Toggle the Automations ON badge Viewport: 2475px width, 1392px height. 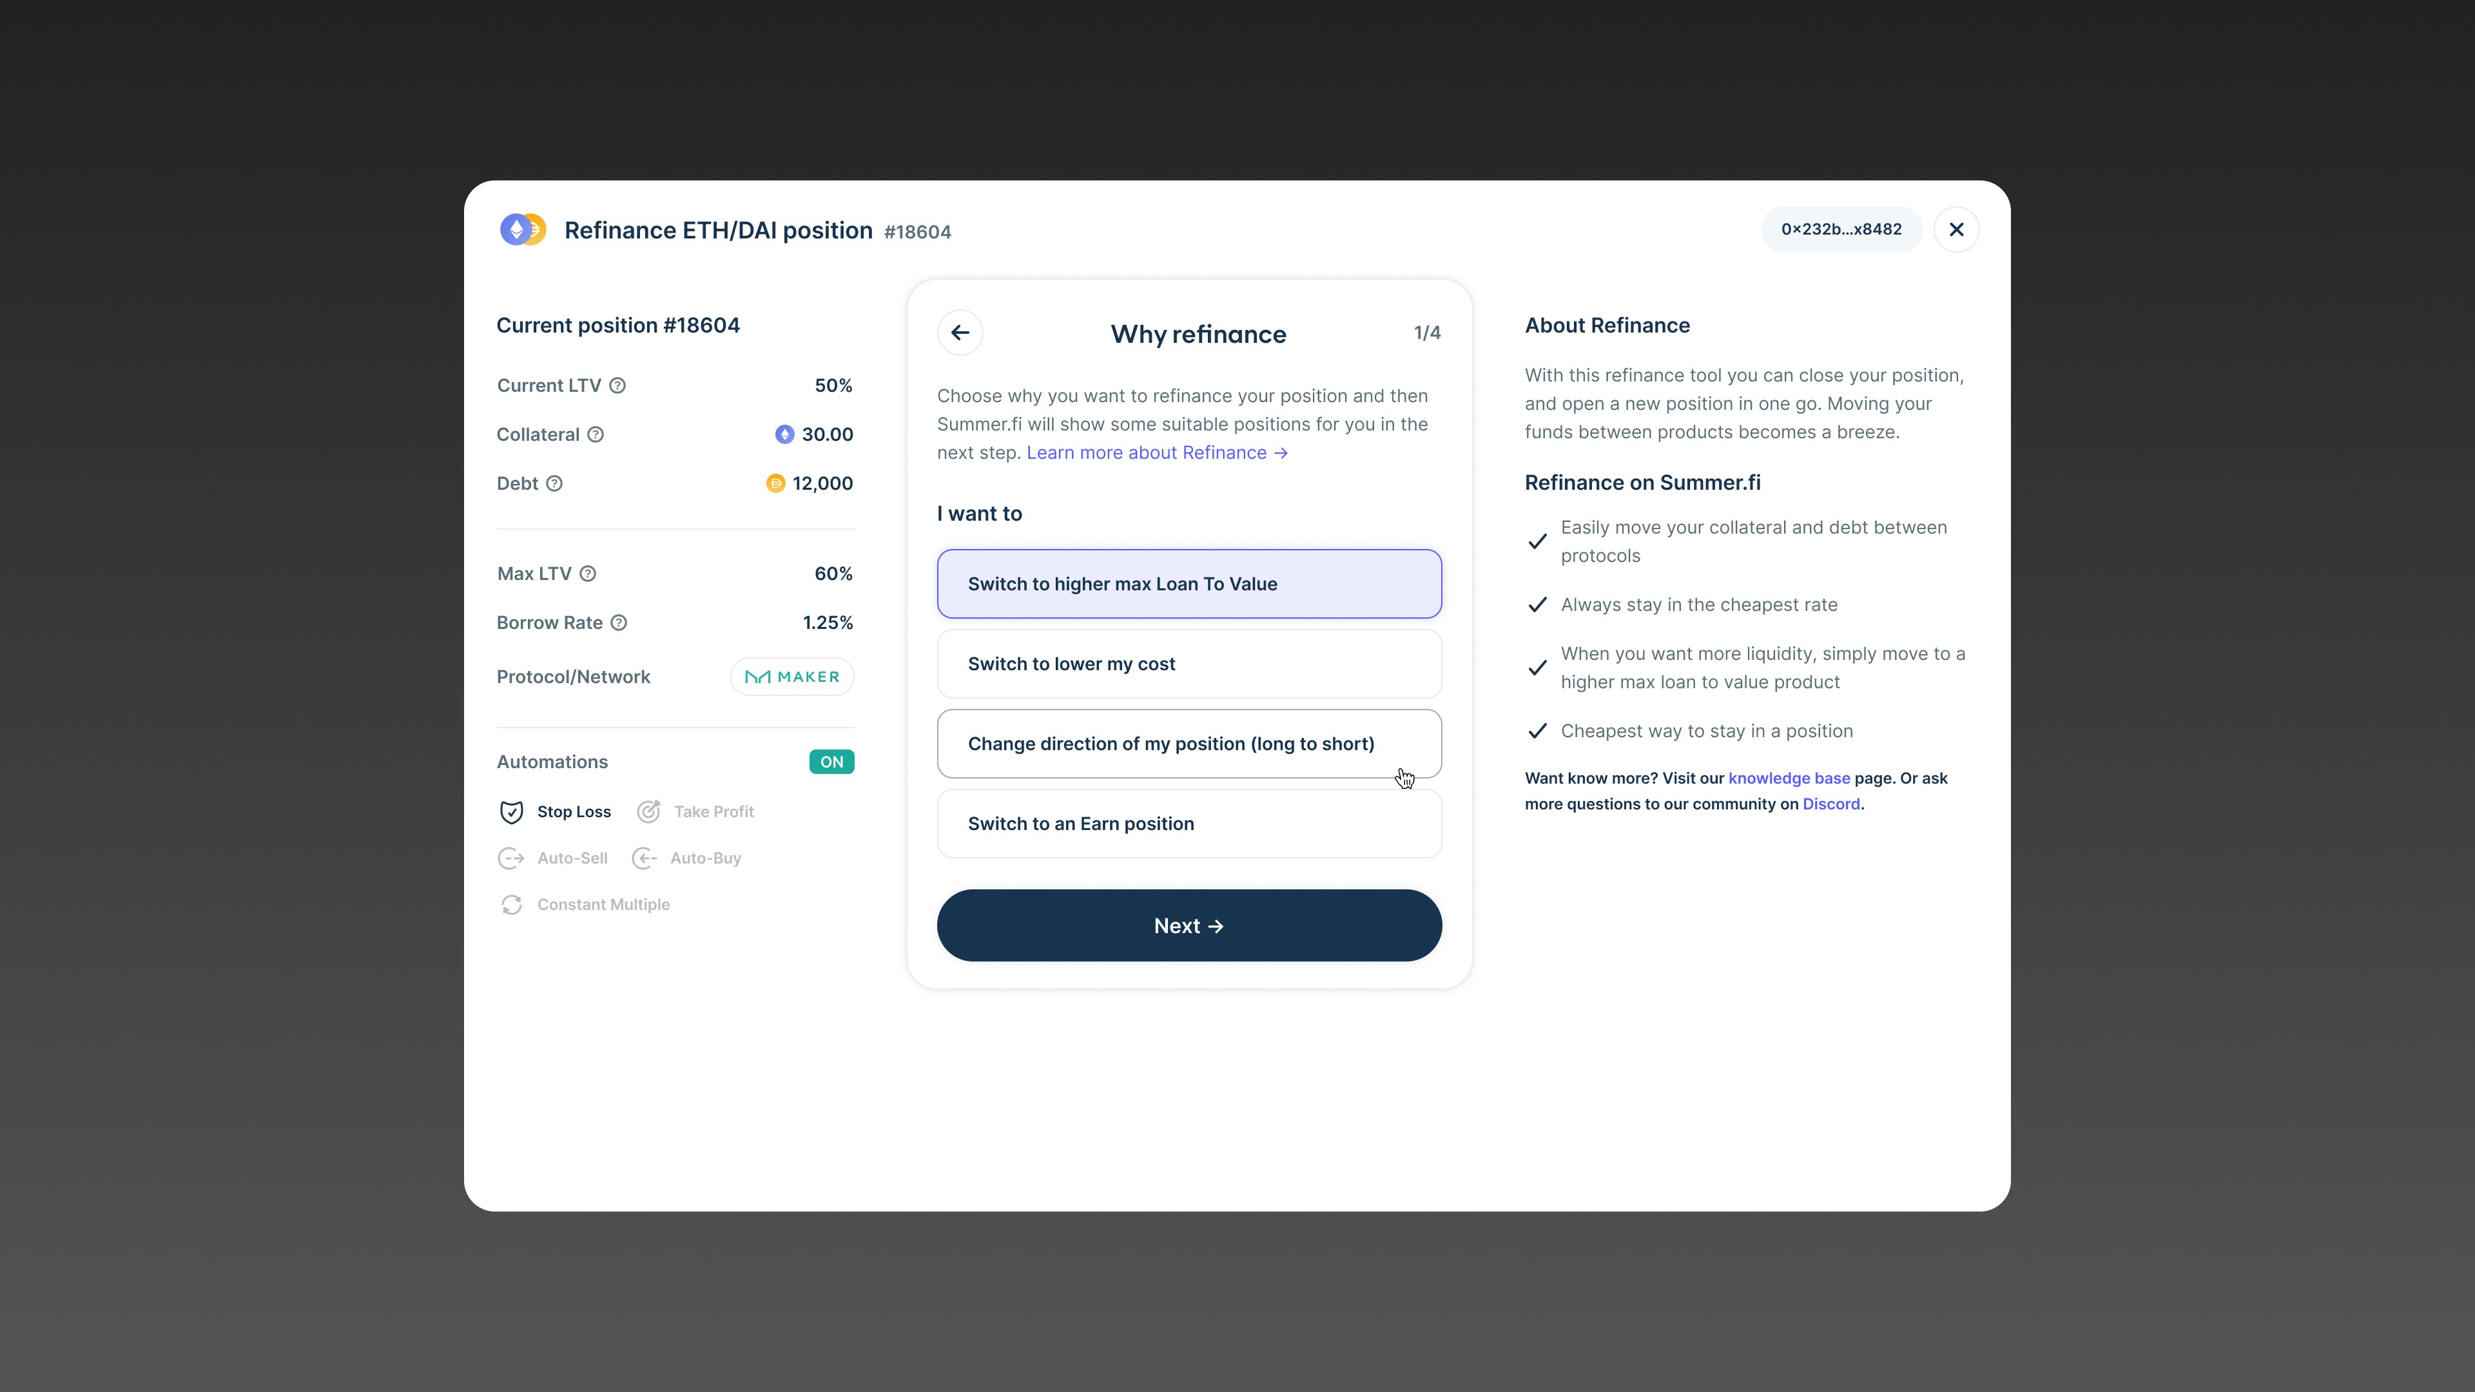pyautogui.click(x=831, y=762)
